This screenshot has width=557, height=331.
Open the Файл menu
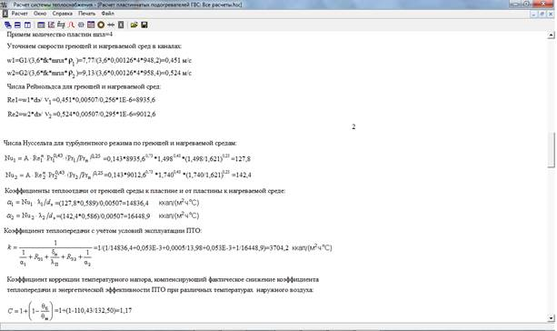[107, 14]
